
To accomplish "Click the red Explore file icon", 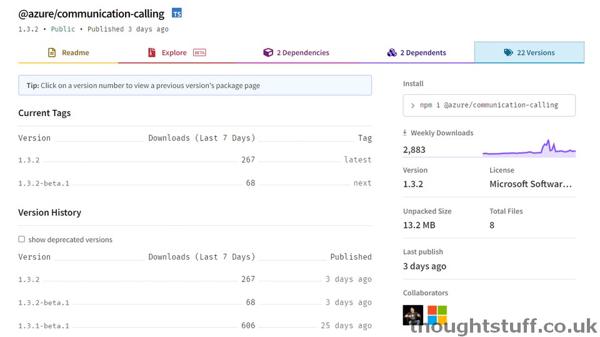I will [x=152, y=52].
